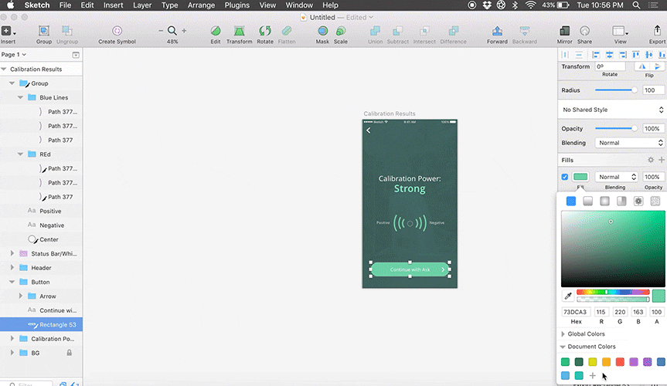Viewport: 667px width, 386px height.
Task: Click the Forward arrange icon
Action: click(x=497, y=31)
